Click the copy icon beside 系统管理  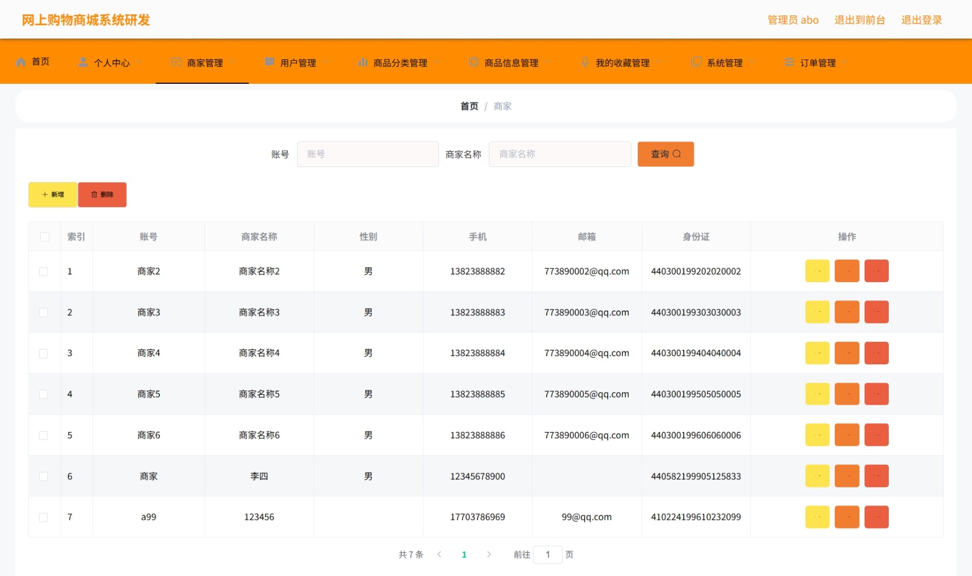(x=696, y=62)
